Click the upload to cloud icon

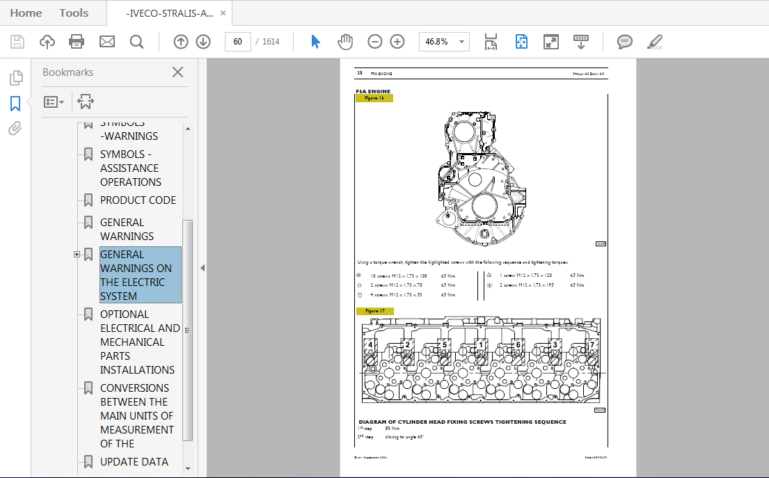click(x=47, y=42)
